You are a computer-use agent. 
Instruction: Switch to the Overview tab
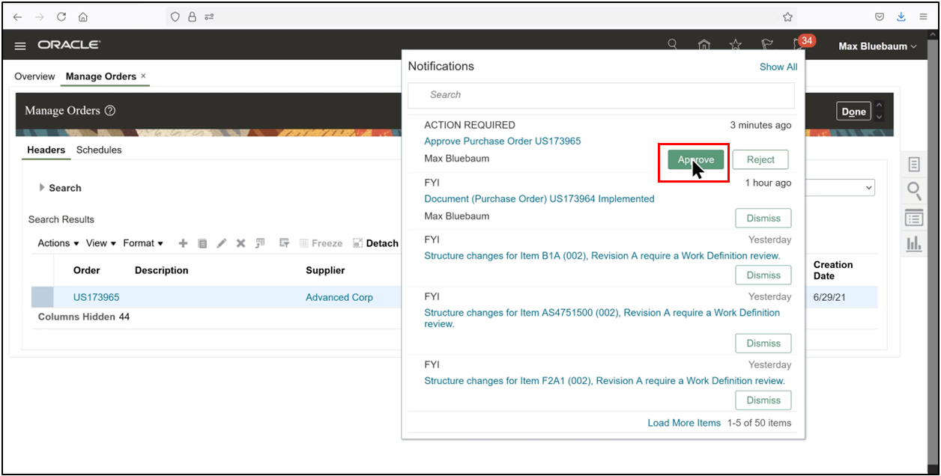[x=34, y=76]
